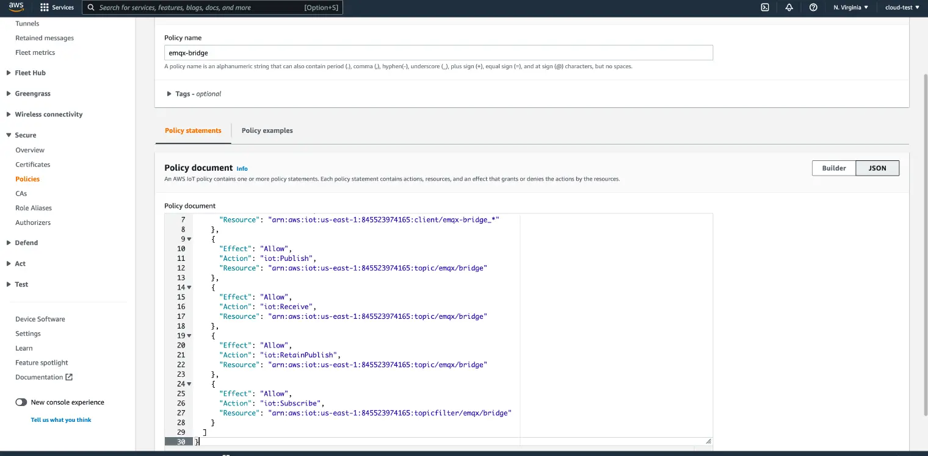
Task: Open the notifications bell
Action: pos(789,7)
